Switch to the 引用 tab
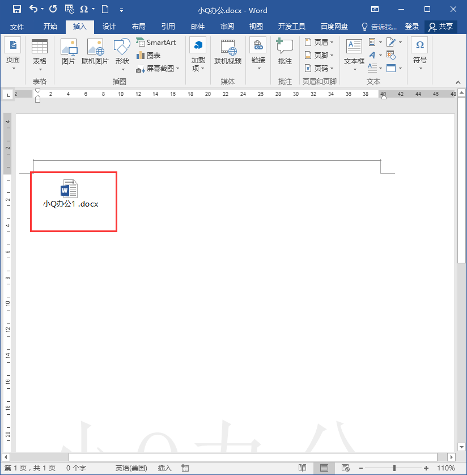This screenshot has width=467, height=475. pyautogui.click(x=168, y=27)
